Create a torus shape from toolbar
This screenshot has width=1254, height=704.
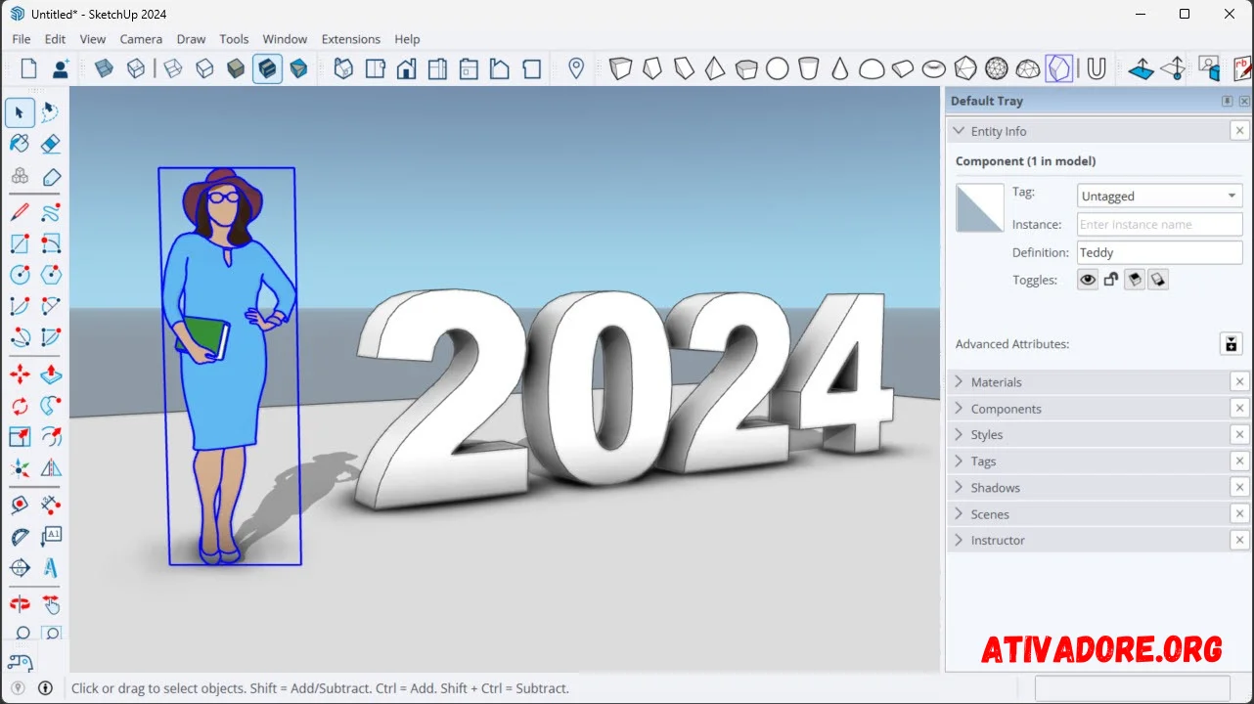[934, 68]
